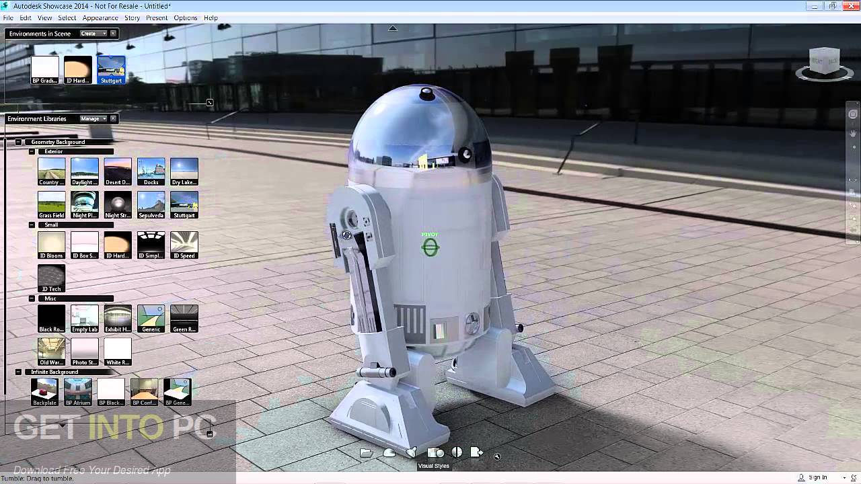
Task: Choose the Old Warehouse environment
Action: point(52,352)
